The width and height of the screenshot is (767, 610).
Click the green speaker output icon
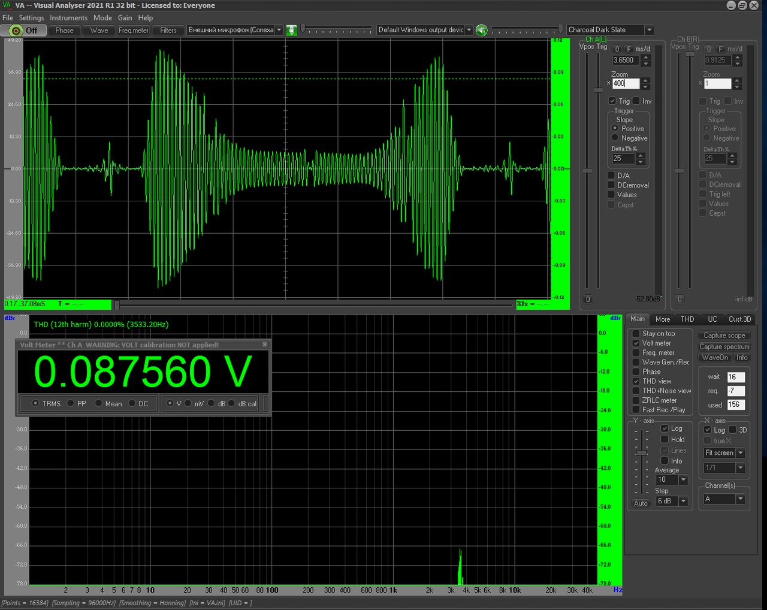(481, 30)
